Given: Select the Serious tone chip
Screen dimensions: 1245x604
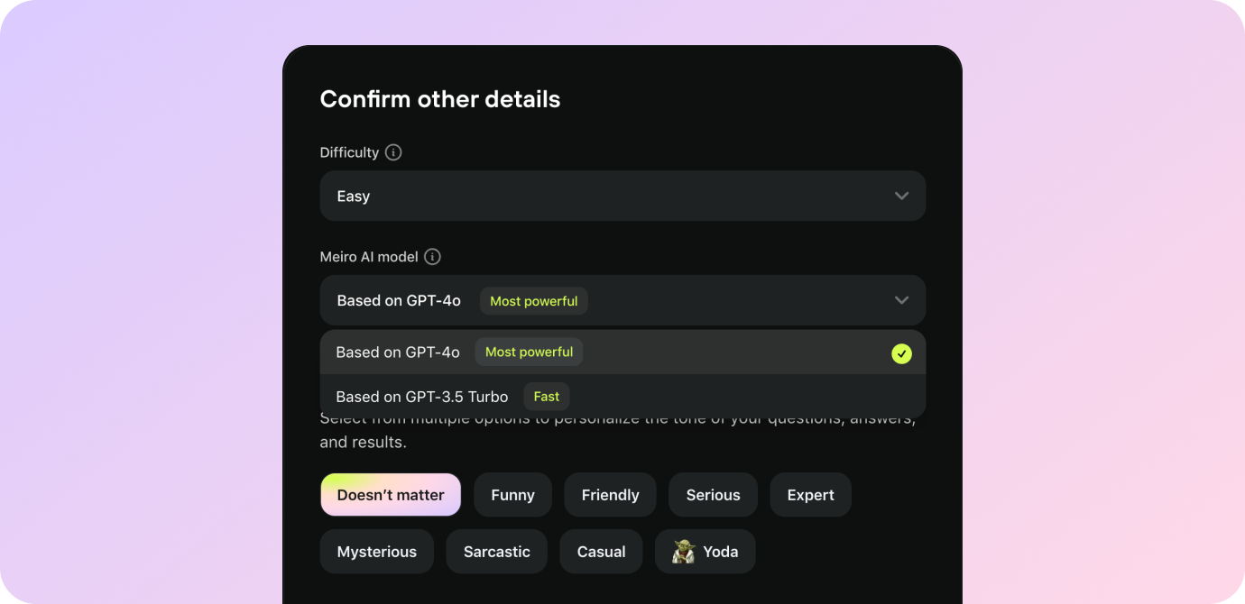Looking at the screenshot, I should pyautogui.click(x=713, y=494).
